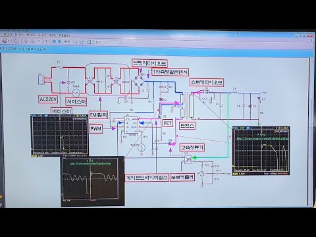The width and height of the screenshot is (316, 237).
Task: Click the page number field in toolbar
Action: coord(39,41)
